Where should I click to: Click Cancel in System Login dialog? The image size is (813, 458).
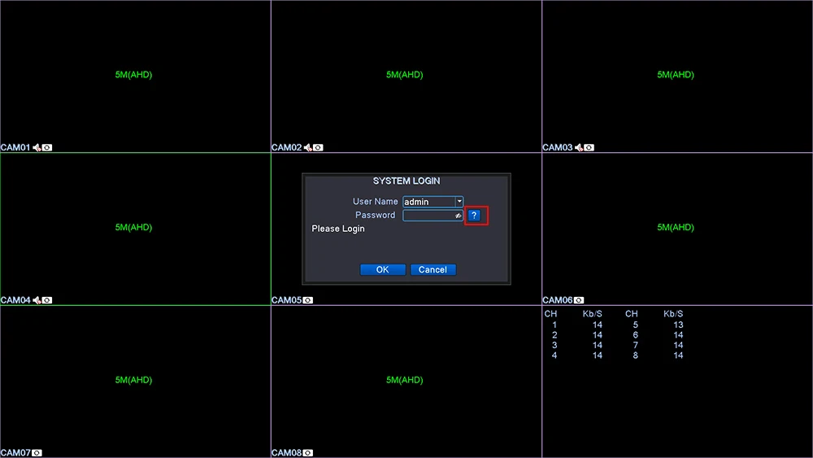tap(433, 270)
